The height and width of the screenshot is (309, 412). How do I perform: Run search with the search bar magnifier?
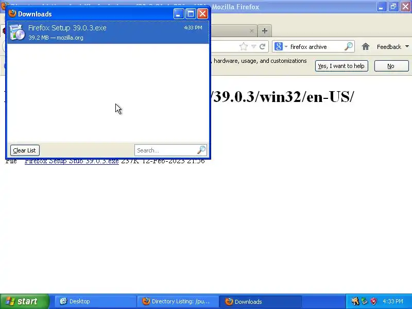(349, 46)
